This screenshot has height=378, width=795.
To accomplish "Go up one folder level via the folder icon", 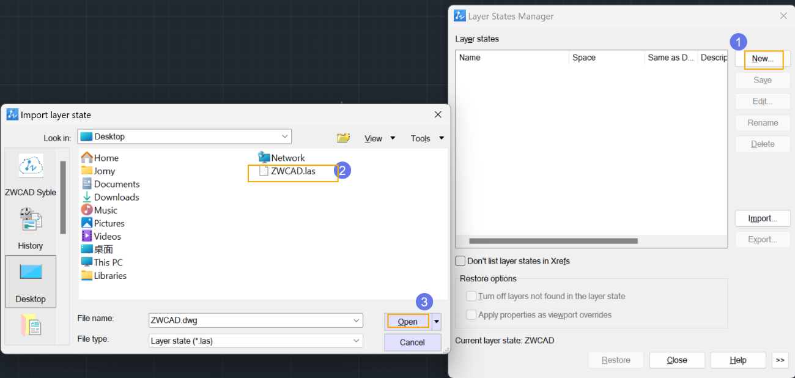I will point(344,138).
